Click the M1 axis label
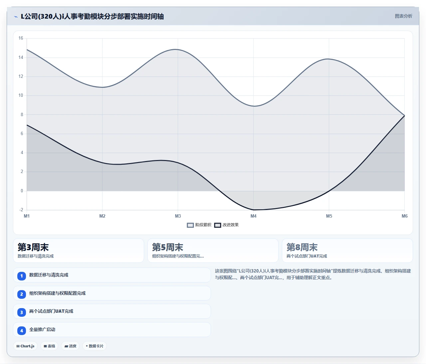426x364 pixels. tap(27, 216)
